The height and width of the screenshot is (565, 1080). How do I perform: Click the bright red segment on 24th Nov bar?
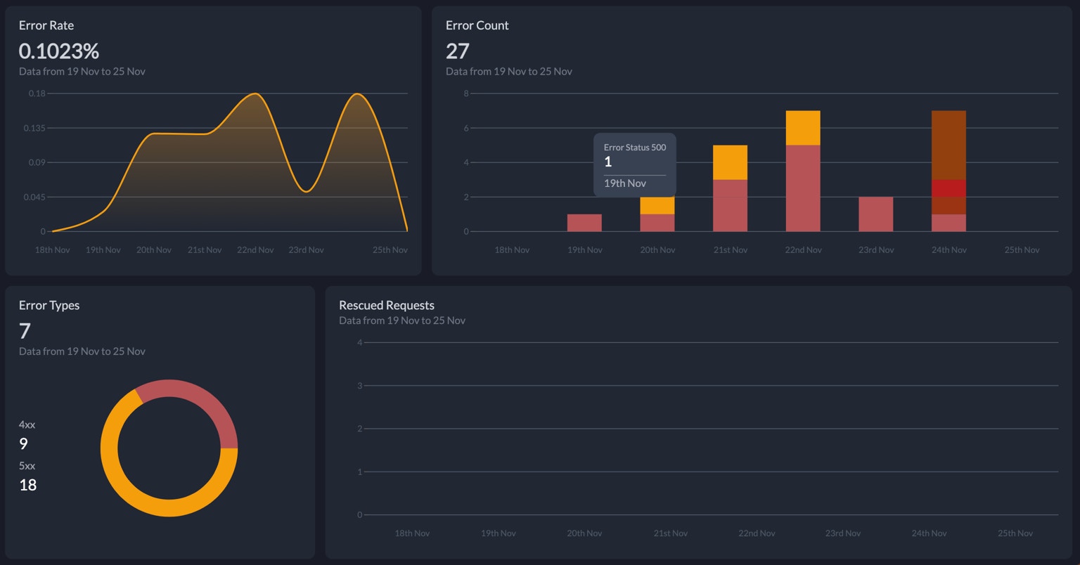[949, 188]
